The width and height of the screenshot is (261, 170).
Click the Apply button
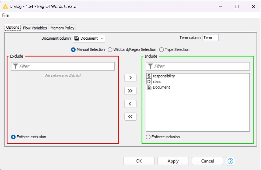click(173, 161)
